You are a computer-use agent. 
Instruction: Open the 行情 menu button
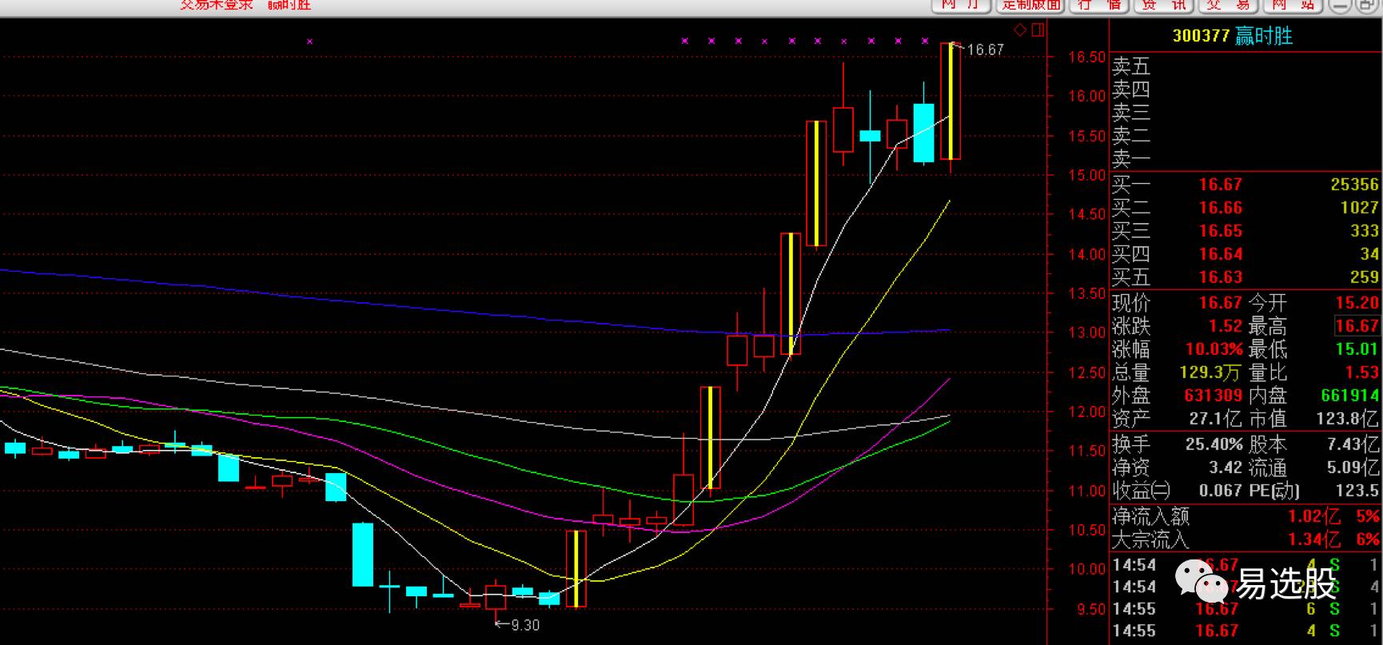(1099, 5)
